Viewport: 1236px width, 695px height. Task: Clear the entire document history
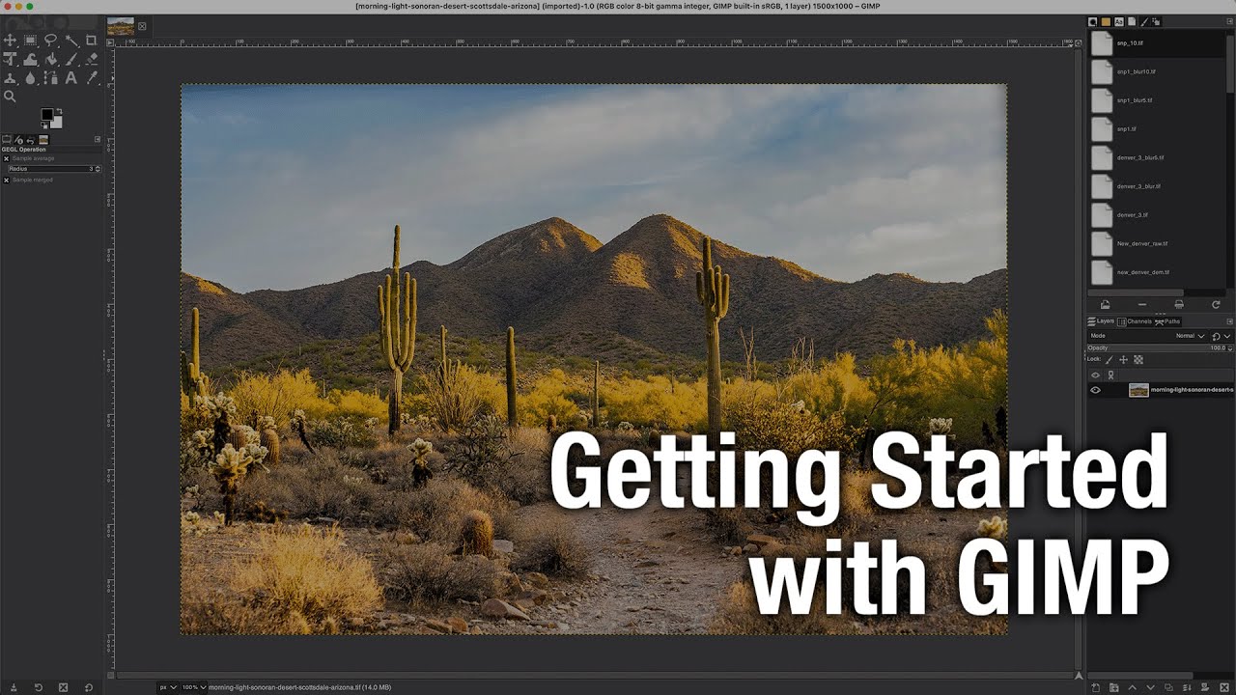[1179, 305]
